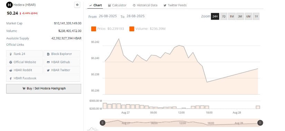The image size is (285, 131).
Task: Click the clock icon on Historical Data tab
Action: pos(134,6)
